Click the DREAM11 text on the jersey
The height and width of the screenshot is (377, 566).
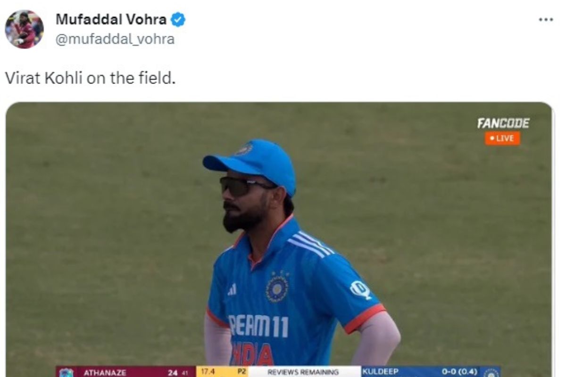[258, 326]
